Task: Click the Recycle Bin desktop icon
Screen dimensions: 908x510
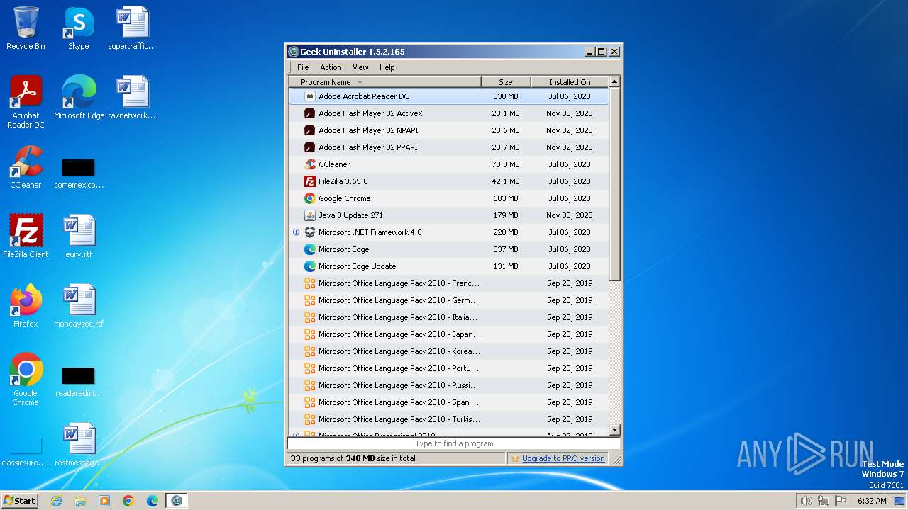Action: tap(26, 28)
